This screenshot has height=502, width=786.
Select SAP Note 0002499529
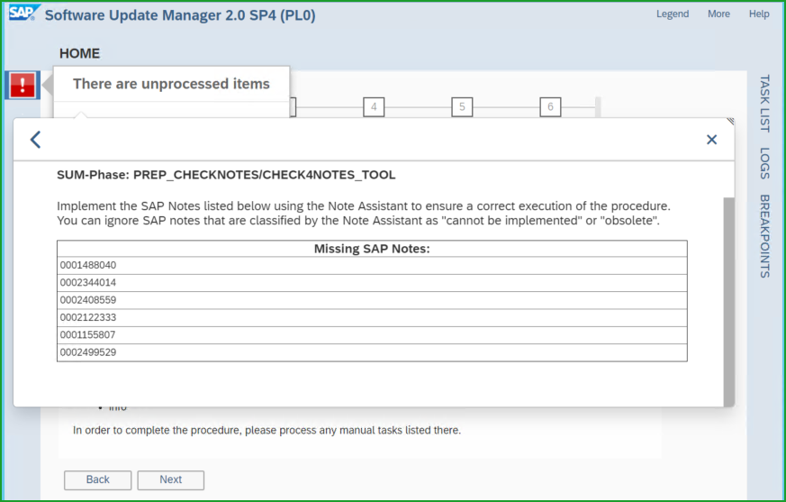tap(372, 352)
